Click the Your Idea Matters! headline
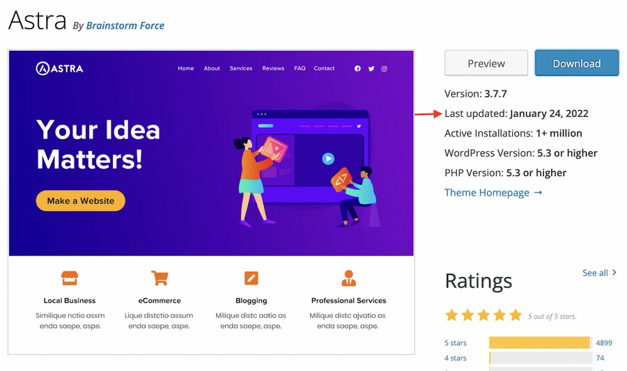The height and width of the screenshot is (371, 627). point(98,145)
